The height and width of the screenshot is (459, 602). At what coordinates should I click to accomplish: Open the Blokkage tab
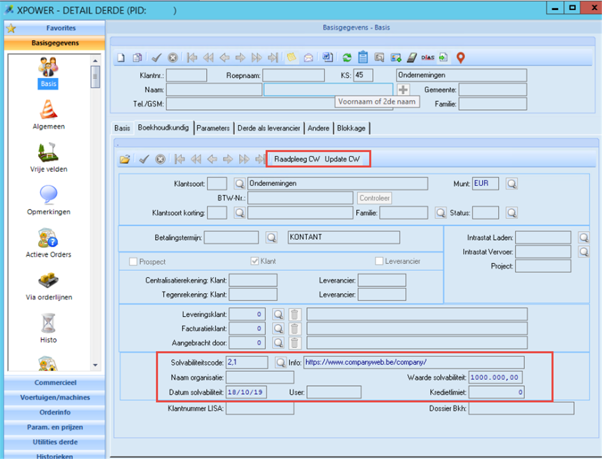click(352, 128)
